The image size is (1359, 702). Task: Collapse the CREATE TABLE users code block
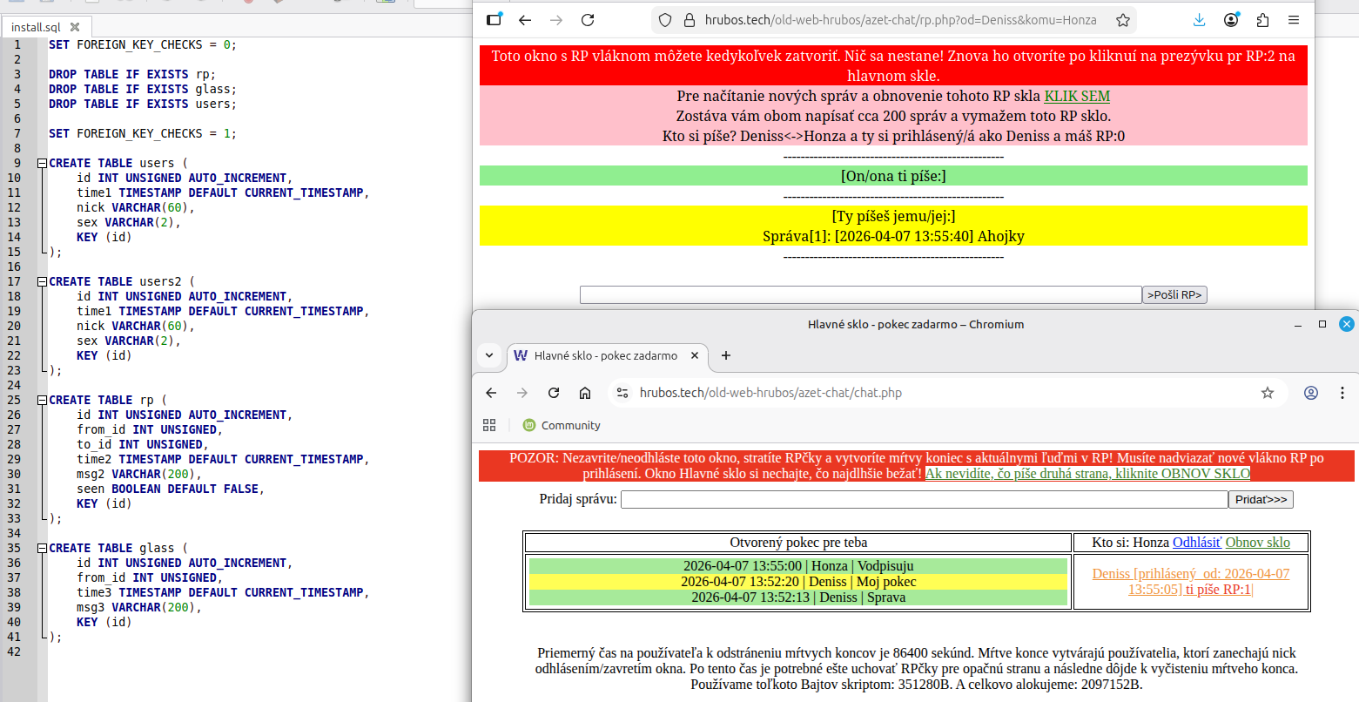[x=41, y=163]
